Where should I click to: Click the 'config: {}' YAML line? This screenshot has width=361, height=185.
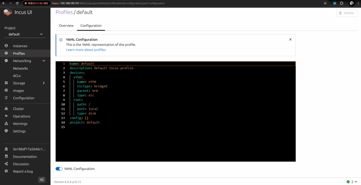click(x=79, y=118)
